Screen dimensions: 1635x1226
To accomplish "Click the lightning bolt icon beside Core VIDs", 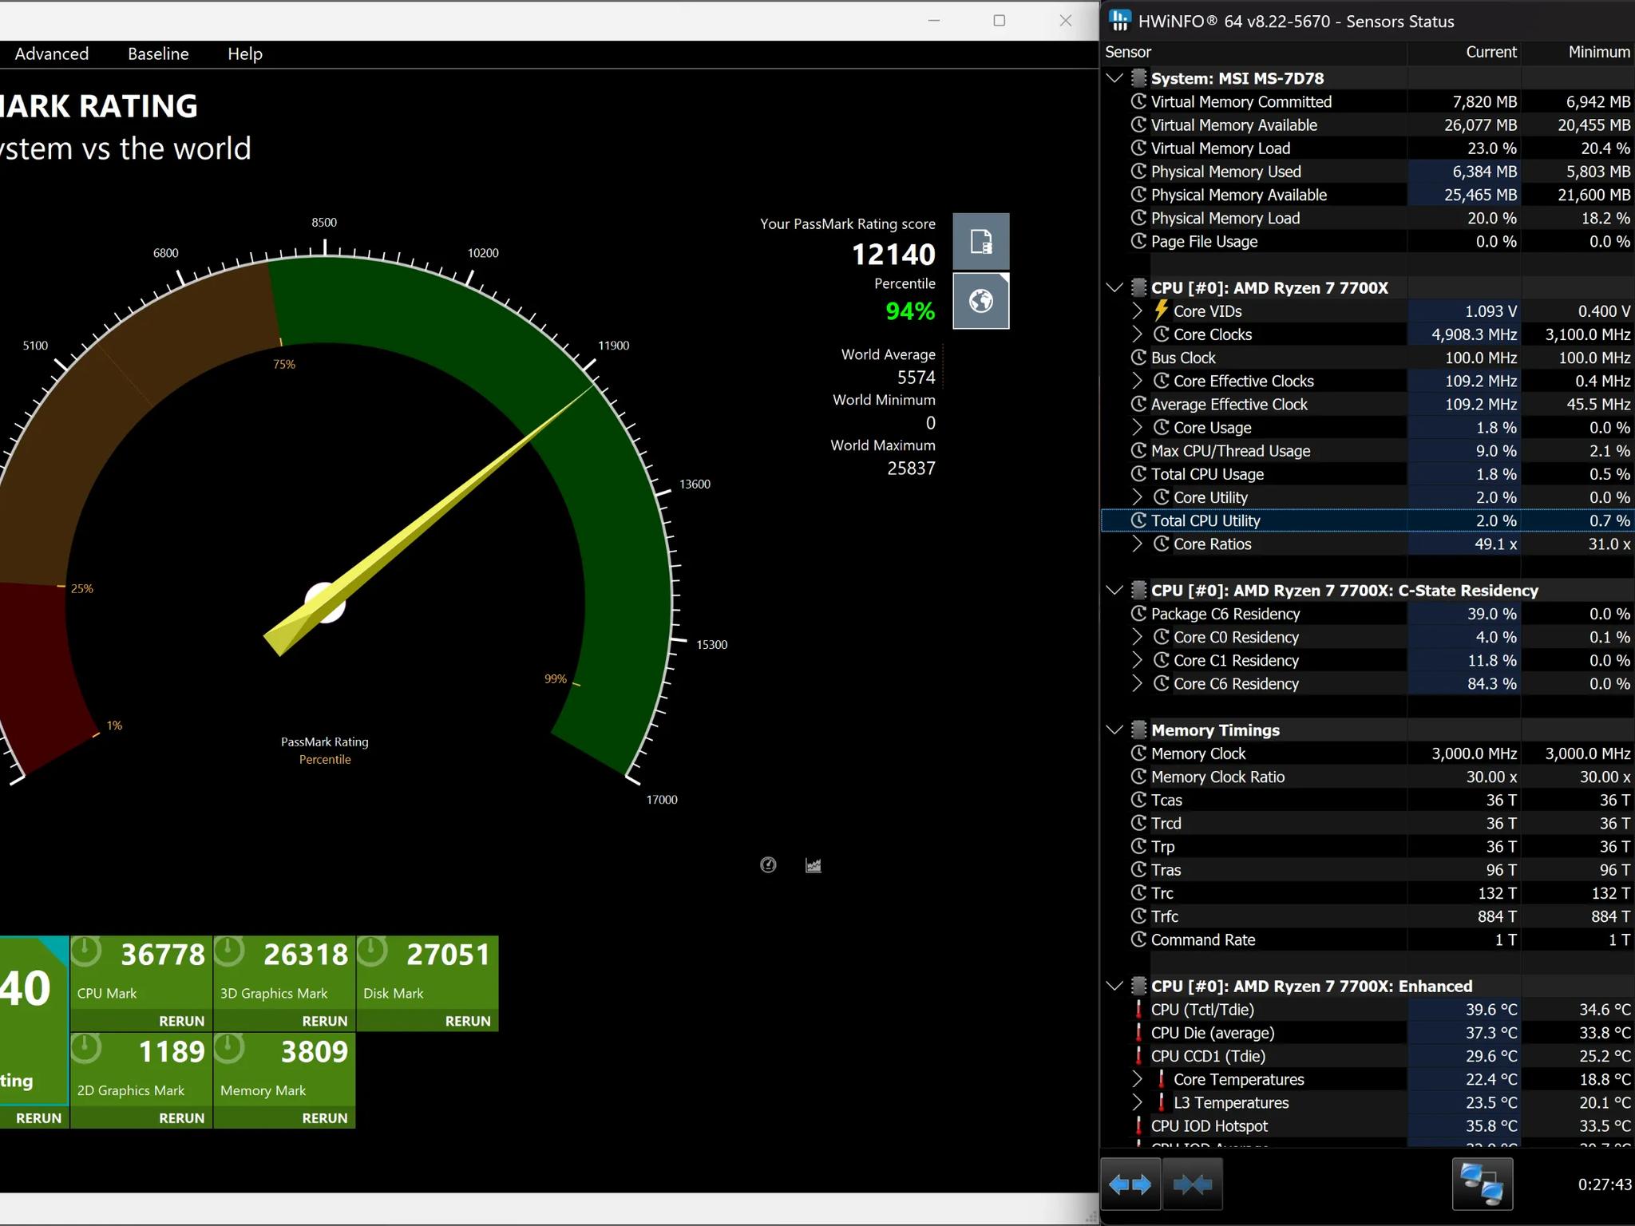I will (x=1162, y=310).
